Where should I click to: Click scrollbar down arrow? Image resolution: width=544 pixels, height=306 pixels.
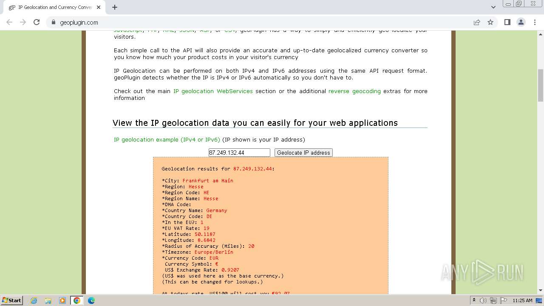541,291
